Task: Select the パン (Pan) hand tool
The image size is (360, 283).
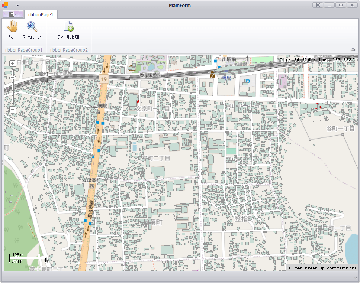Action: pos(12,29)
